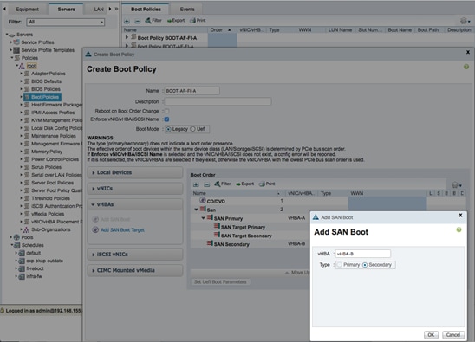This screenshot has height=342, width=475.
Task: Click Print in Boot Policies toolbar
Action: tap(198, 21)
